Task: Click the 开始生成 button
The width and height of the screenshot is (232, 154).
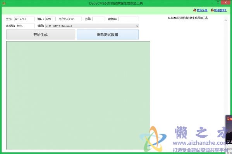Action: 41,34
